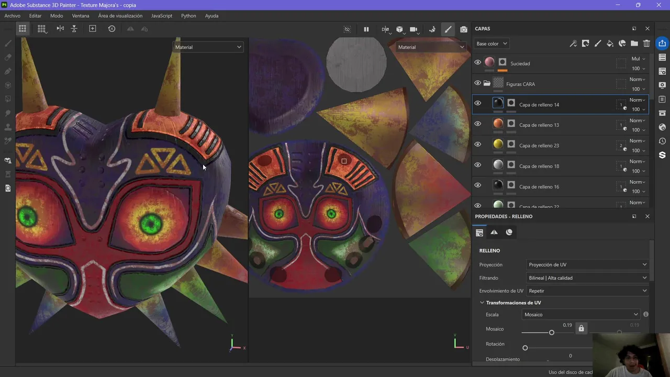The width and height of the screenshot is (670, 377).
Task: Toggle the Mosaico scale lock
Action: coord(581,328)
